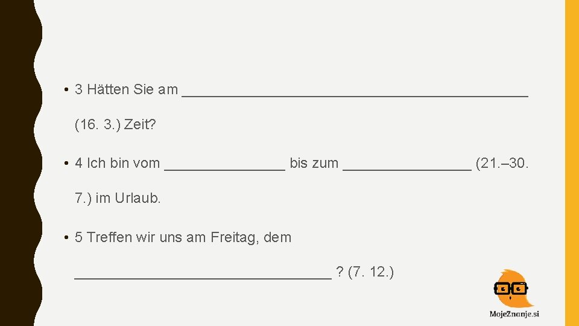Click the text '7.) im Urlaub.'

(118, 199)
